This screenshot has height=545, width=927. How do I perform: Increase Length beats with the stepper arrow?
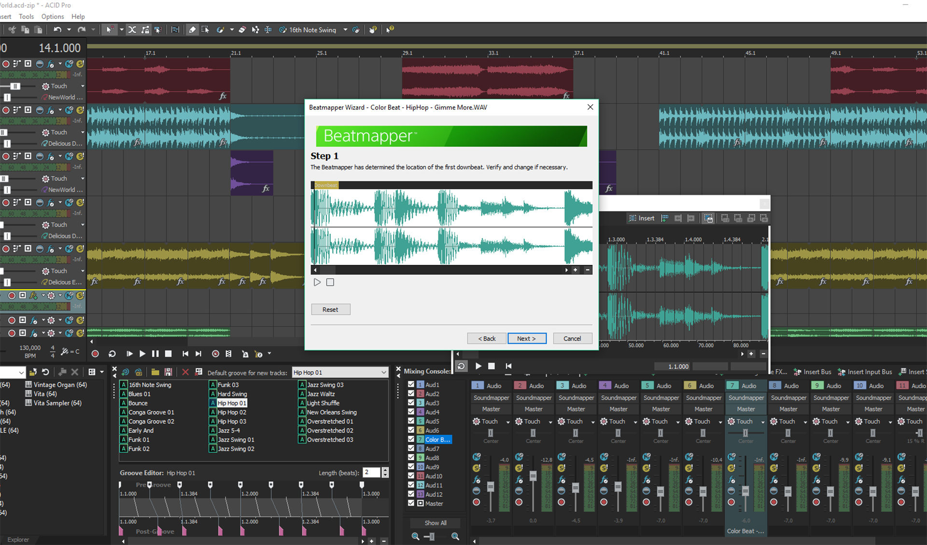[x=385, y=470]
